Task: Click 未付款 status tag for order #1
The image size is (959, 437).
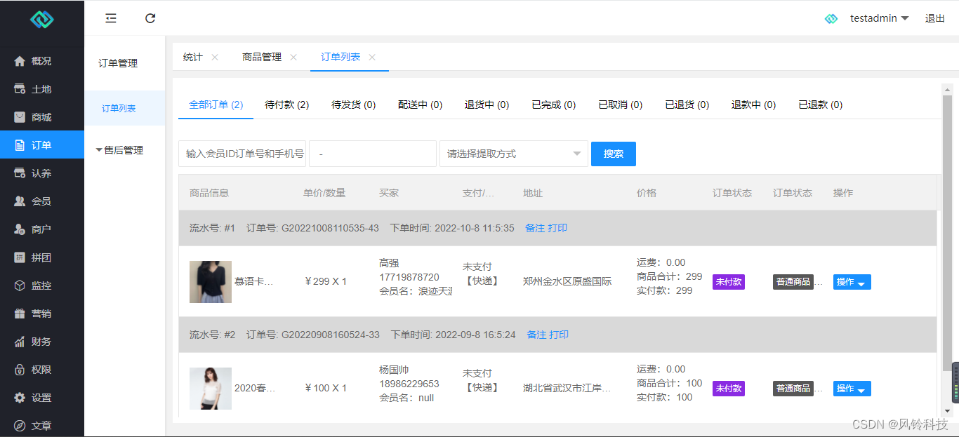Action: pyautogui.click(x=729, y=282)
